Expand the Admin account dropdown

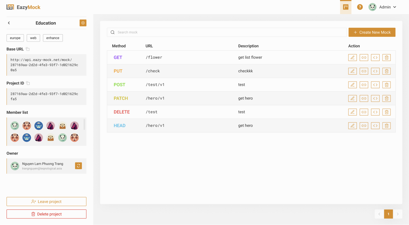coord(382,7)
